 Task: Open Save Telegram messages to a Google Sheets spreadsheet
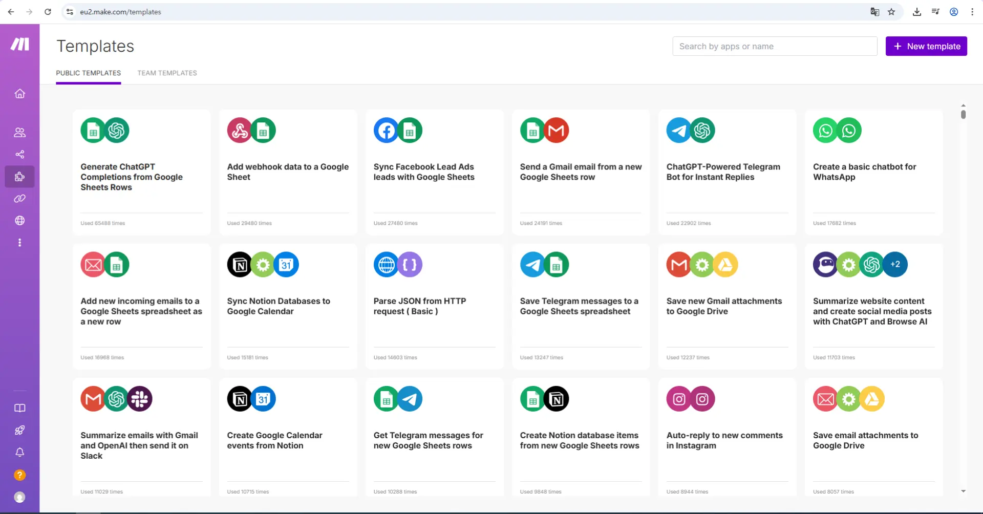point(581,307)
